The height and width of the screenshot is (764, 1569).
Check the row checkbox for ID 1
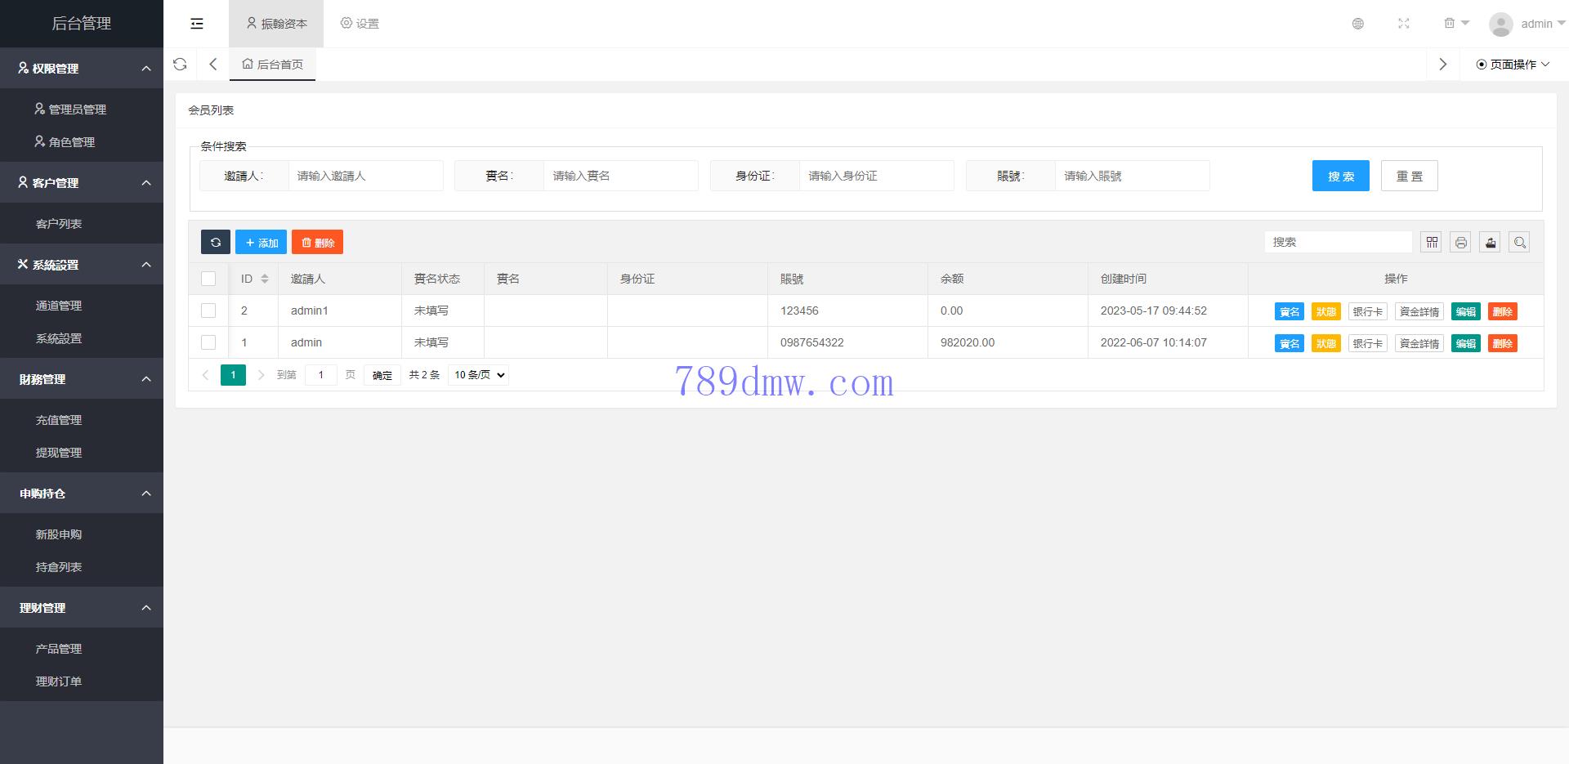point(208,342)
